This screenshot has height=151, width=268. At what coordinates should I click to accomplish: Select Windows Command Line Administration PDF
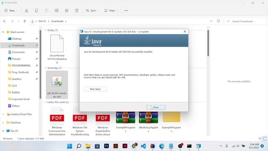click(x=57, y=121)
